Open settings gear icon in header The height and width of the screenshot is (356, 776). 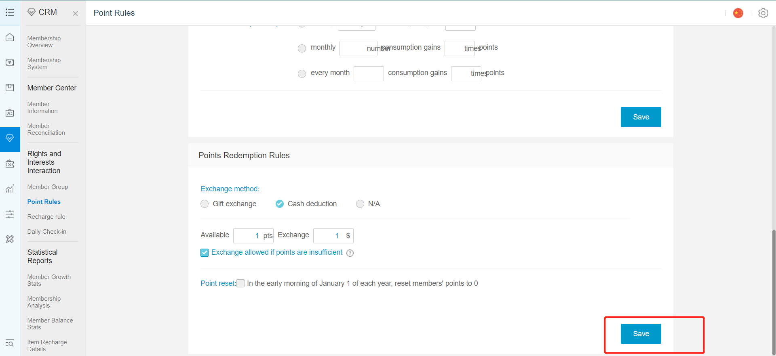(x=763, y=13)
